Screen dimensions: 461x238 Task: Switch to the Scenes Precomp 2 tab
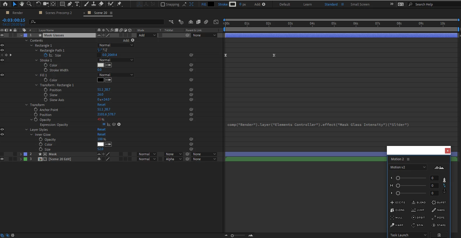click(x=58, y=13)
